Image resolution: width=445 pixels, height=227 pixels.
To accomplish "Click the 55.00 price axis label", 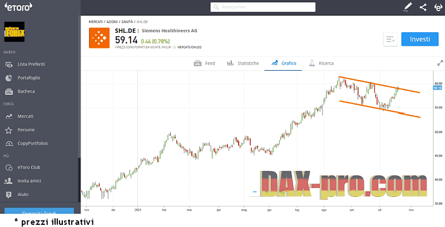I will 438,108.
